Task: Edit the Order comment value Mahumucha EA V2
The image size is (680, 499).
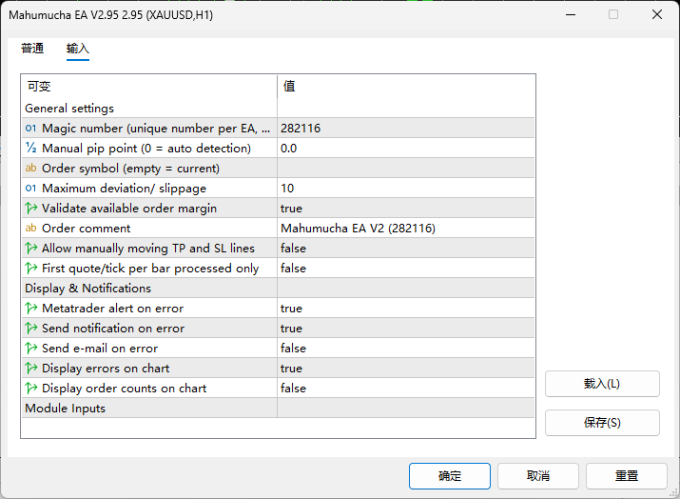Action: tap(405, 228)
